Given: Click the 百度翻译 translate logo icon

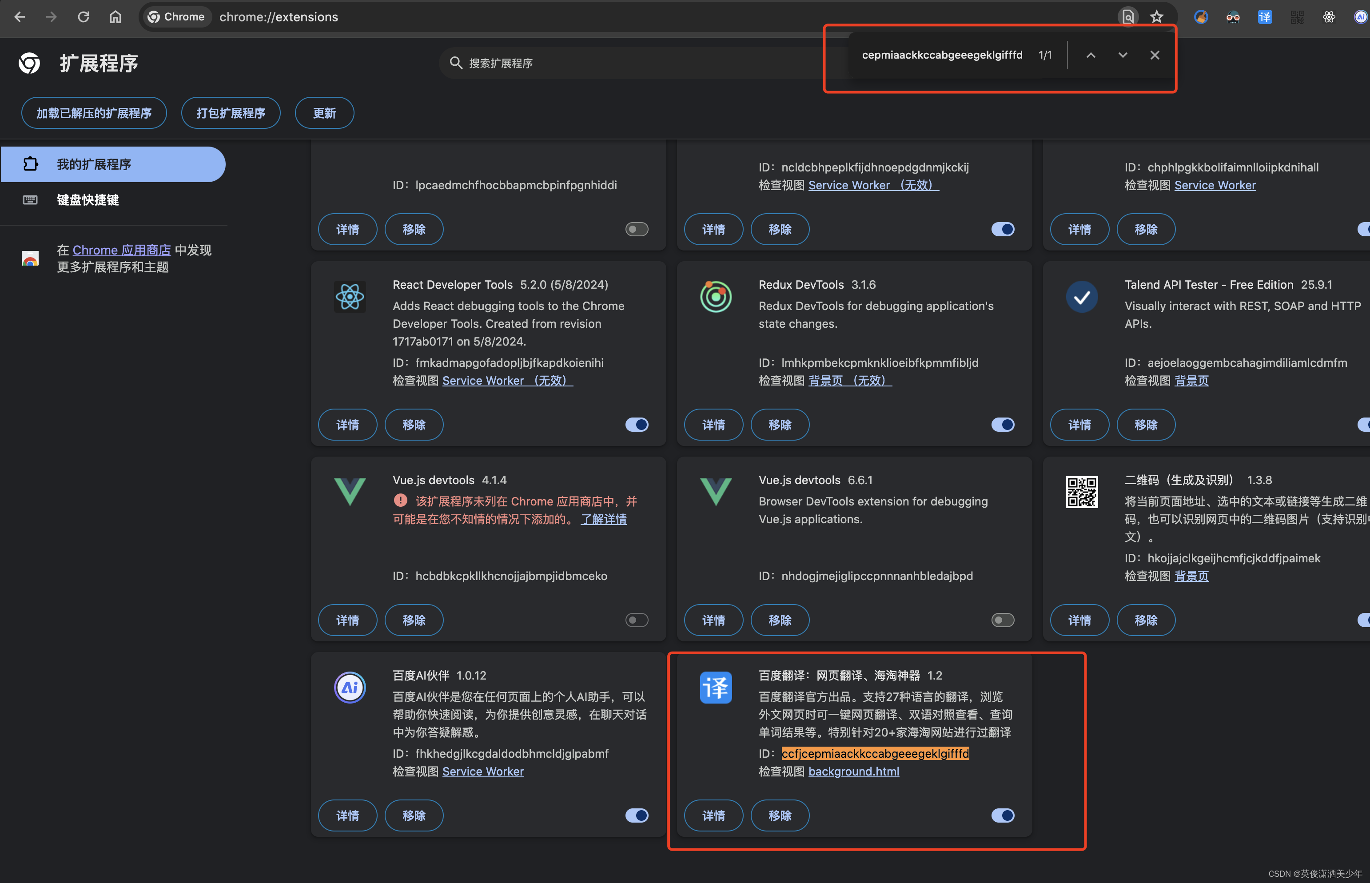Looking at the screenshot, I should (x=716, y=687).
